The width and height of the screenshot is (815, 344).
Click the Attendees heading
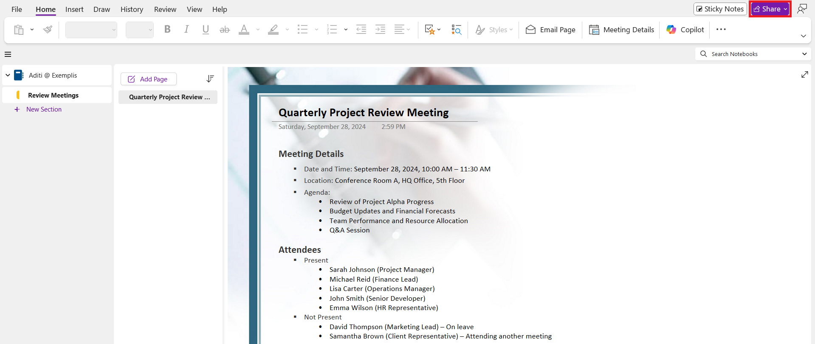tap(299, 250)
